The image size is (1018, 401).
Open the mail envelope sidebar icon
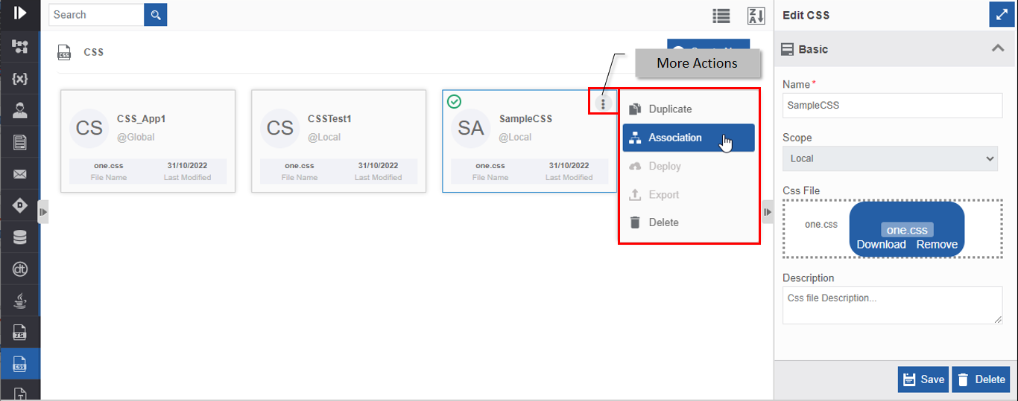tap(20, 174)
